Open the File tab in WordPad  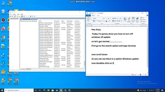88,15
